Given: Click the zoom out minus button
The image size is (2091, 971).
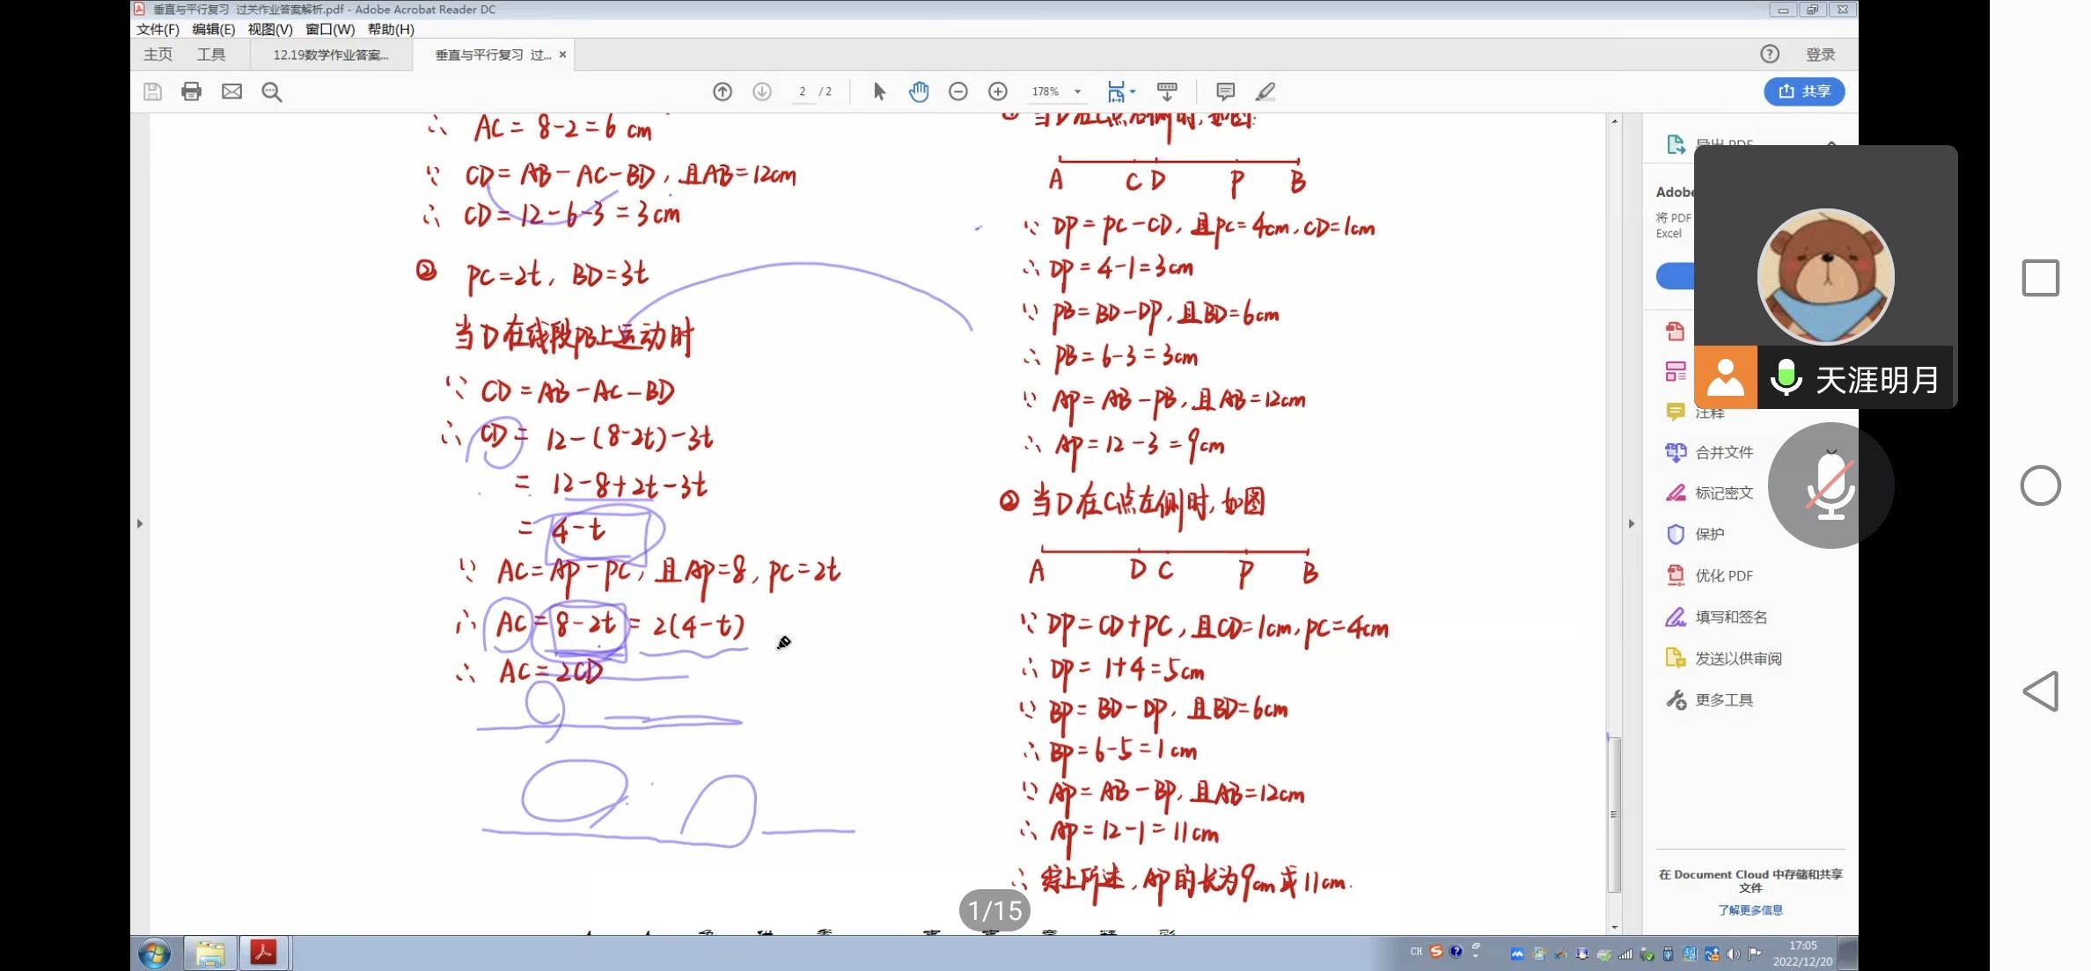Looking at the screenshot, I should 958,91.
